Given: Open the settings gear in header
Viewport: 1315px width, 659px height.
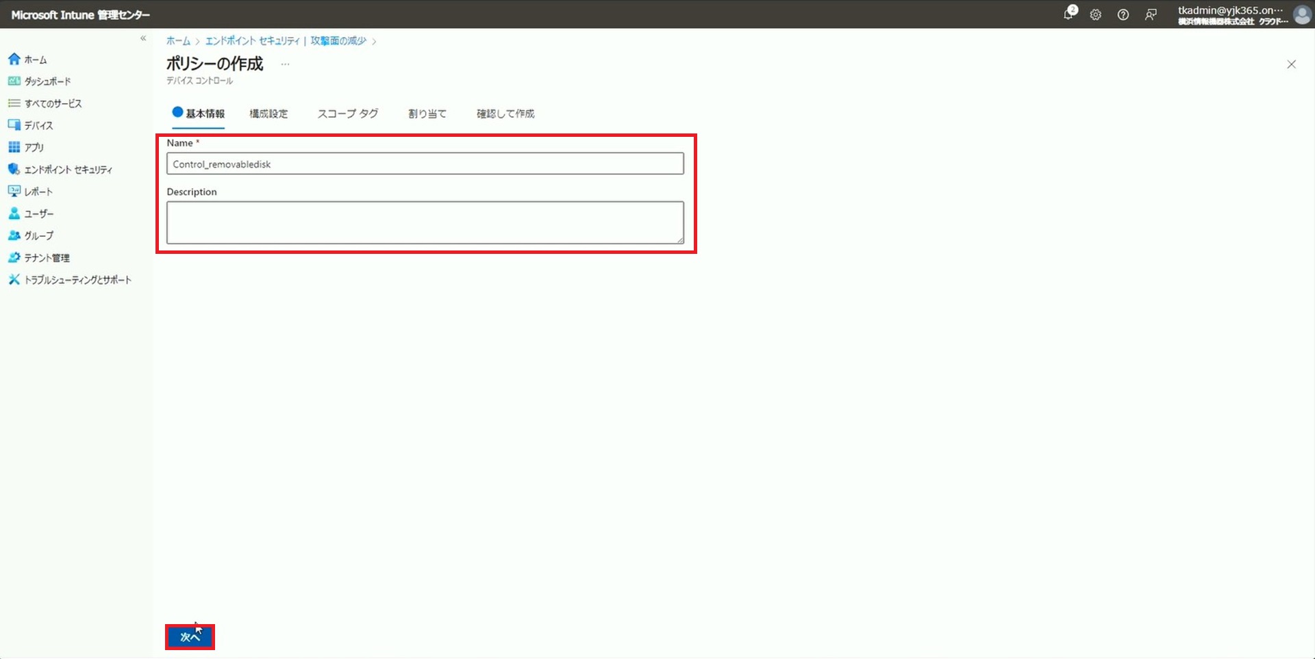Looking at the screenshot, I should pos(1096,14).
